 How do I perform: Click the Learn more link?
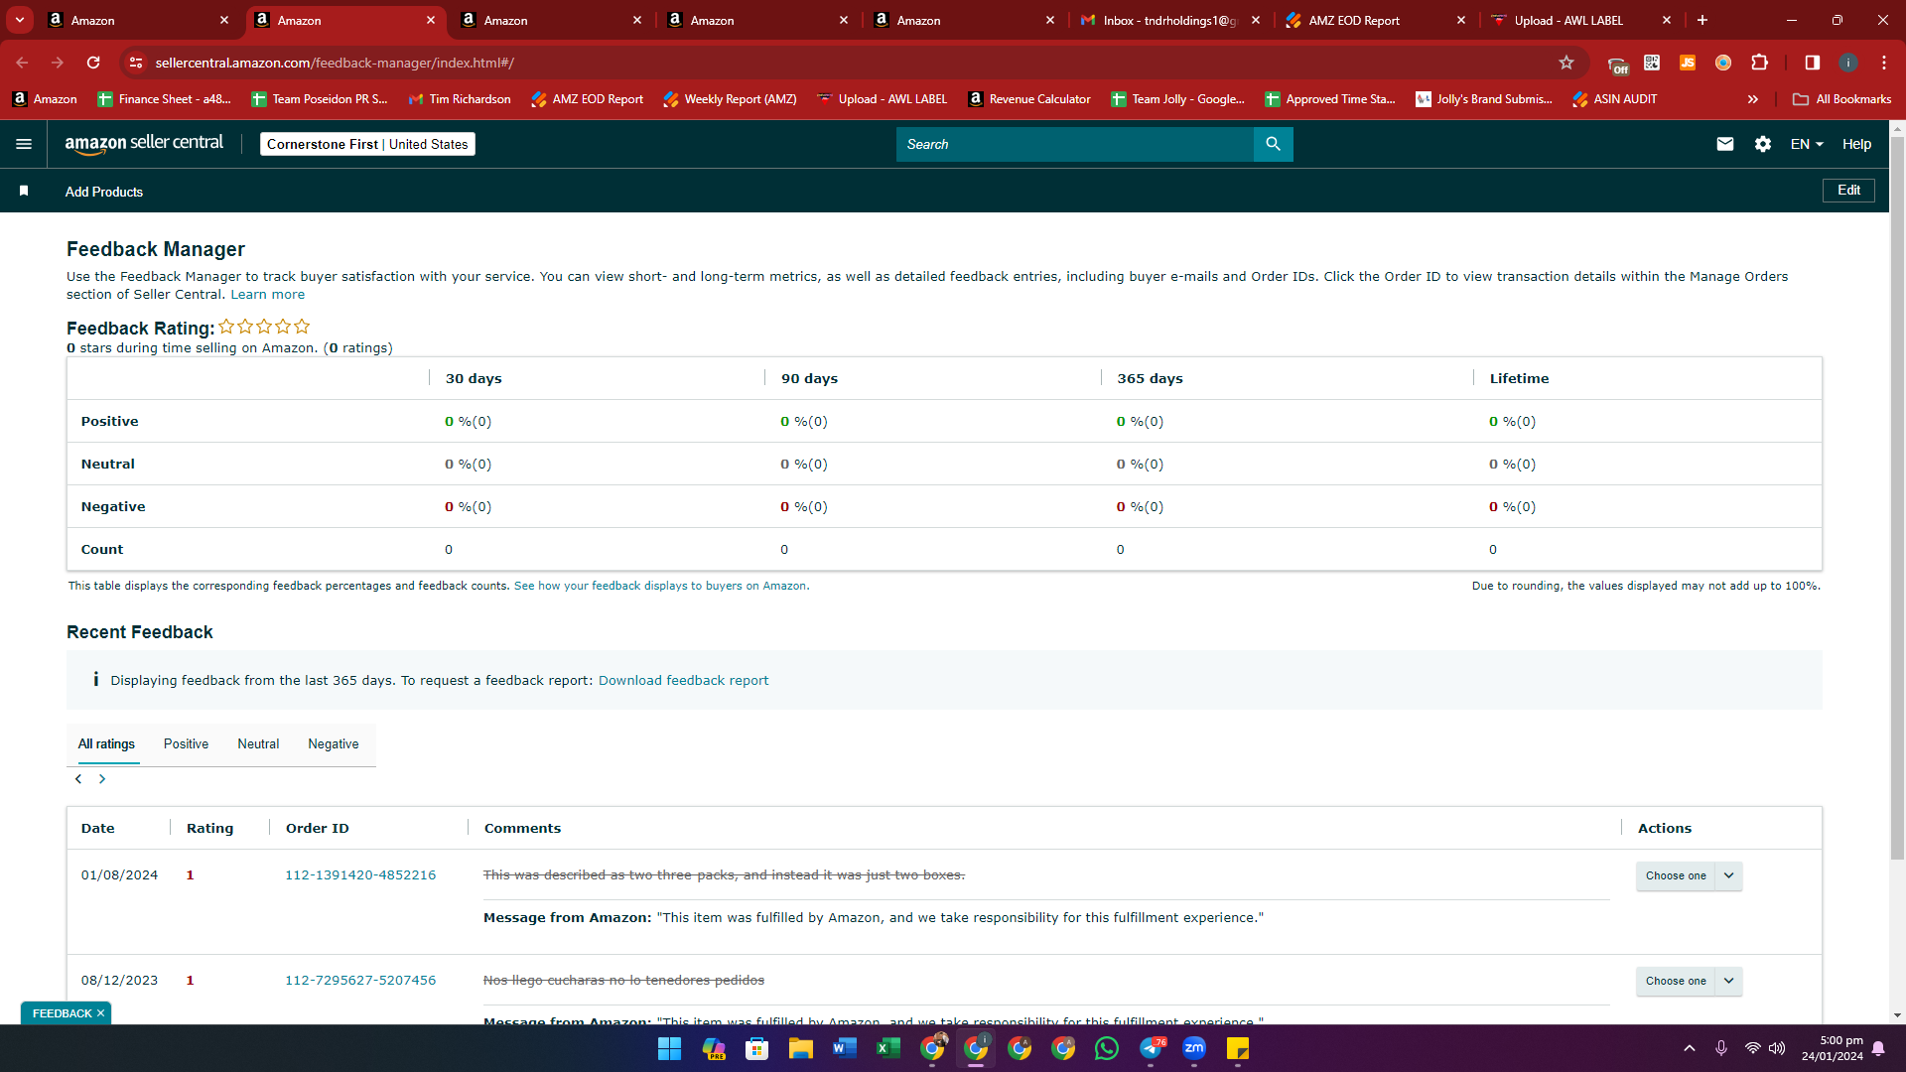point(268,295)
